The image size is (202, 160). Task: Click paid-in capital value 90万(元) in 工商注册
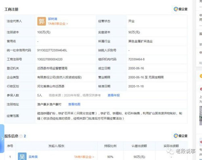click(134, 32)
